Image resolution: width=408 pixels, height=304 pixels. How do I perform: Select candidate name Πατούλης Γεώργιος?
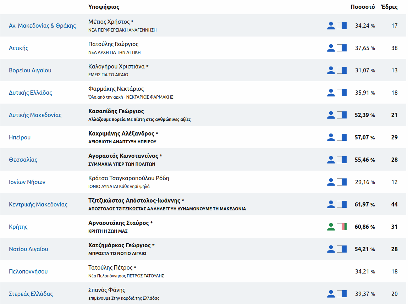pyautogui.click(x=113, y=44)
